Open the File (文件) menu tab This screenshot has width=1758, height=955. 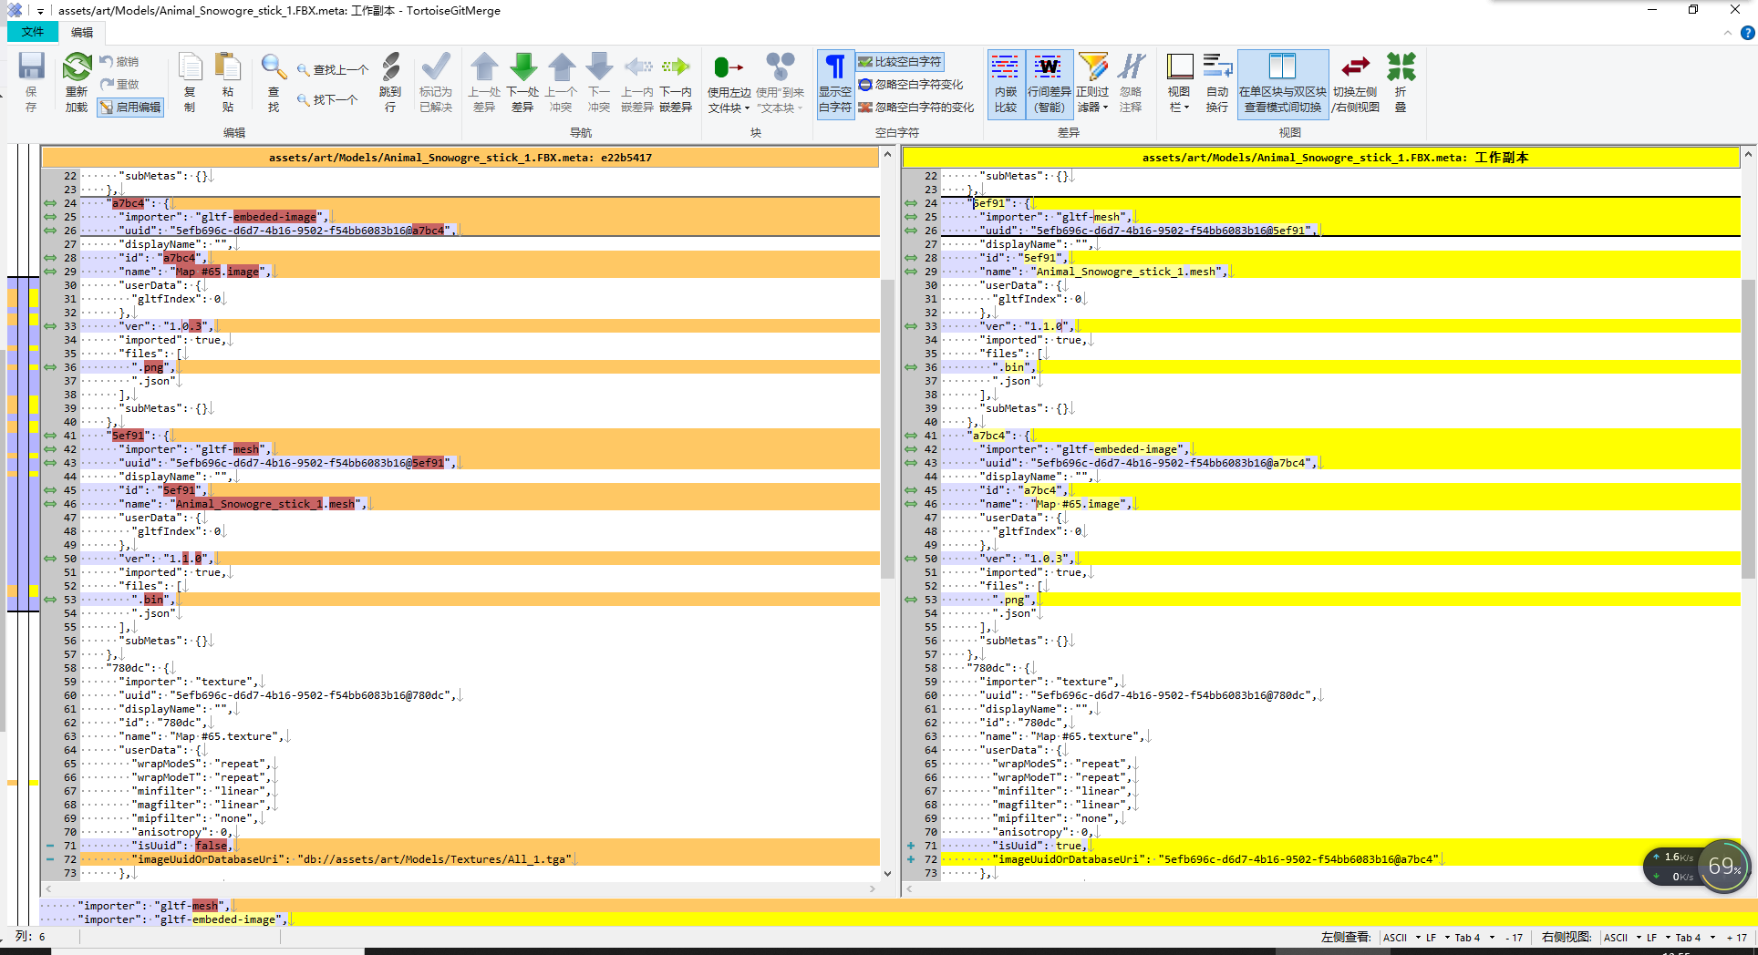(33, 32)
